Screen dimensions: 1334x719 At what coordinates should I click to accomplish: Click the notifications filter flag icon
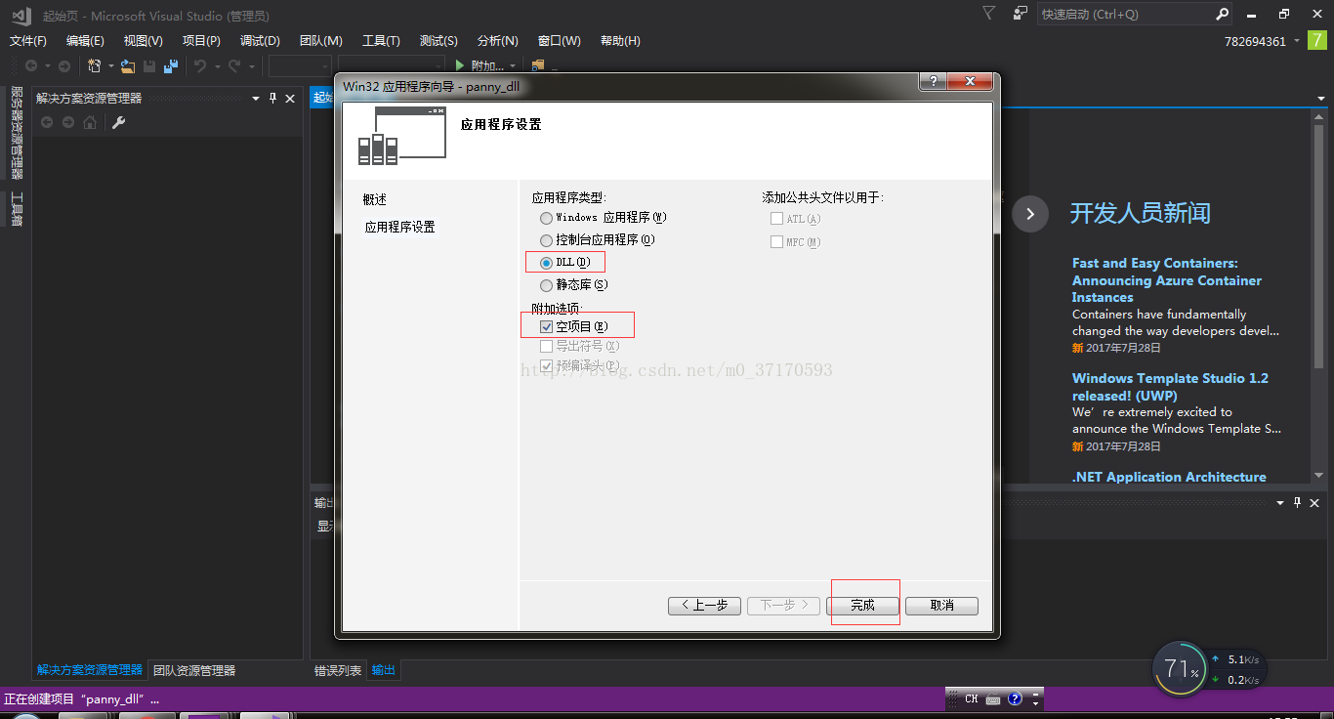click(x=989, y=13)
